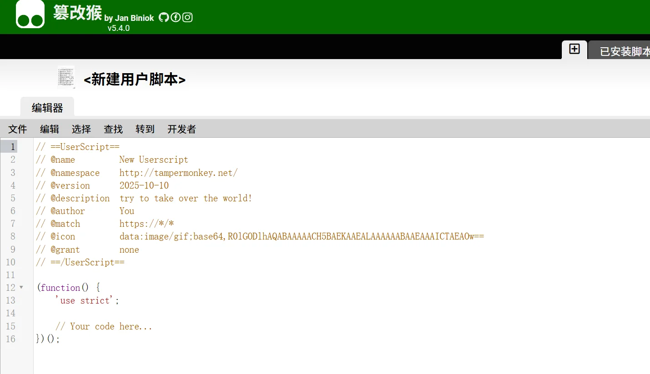Create a new script with the plus icon
The image size is (650, 374).
click(574, 49)
